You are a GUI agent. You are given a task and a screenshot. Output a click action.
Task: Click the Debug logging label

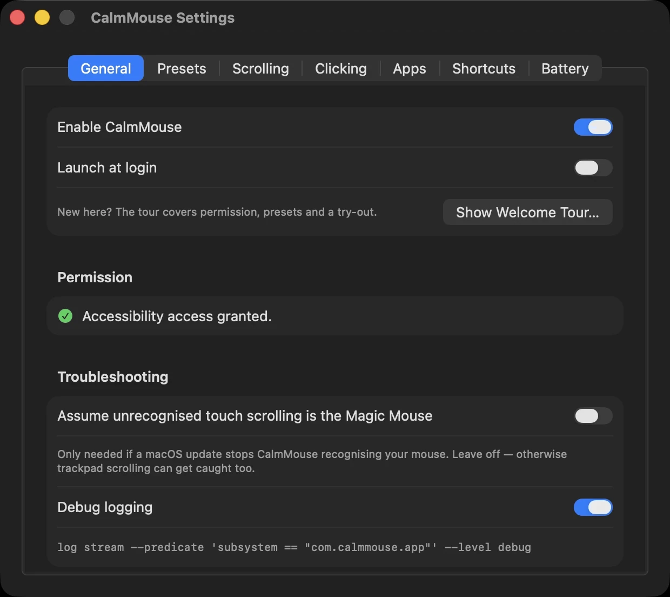105,507
